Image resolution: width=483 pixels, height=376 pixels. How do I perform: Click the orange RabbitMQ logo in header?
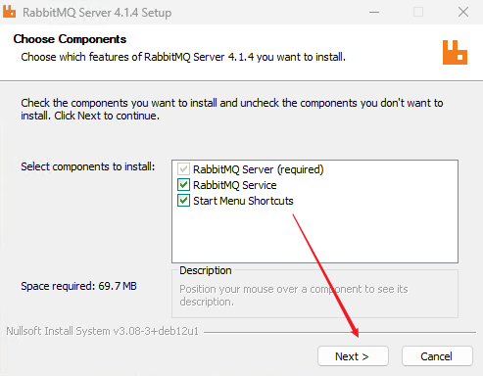(x=455, y=52)
